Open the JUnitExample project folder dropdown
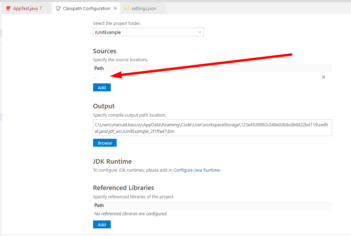 (148, 32)
